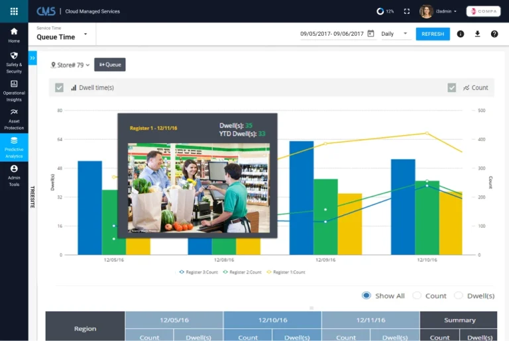Toggle Register 1:Count legend swatch
Image resolution: width=509 pixels, height=341 pixels.
coord(268,272)
